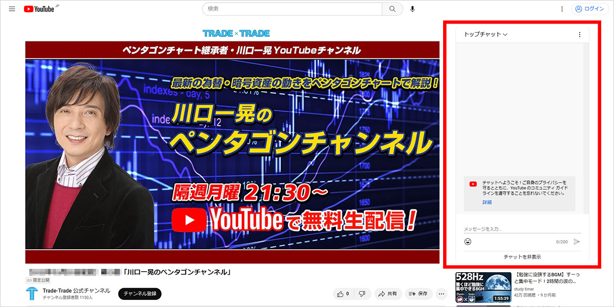Start voice search with microphone icon
614x307 pixels.
(x=412, y=9)
